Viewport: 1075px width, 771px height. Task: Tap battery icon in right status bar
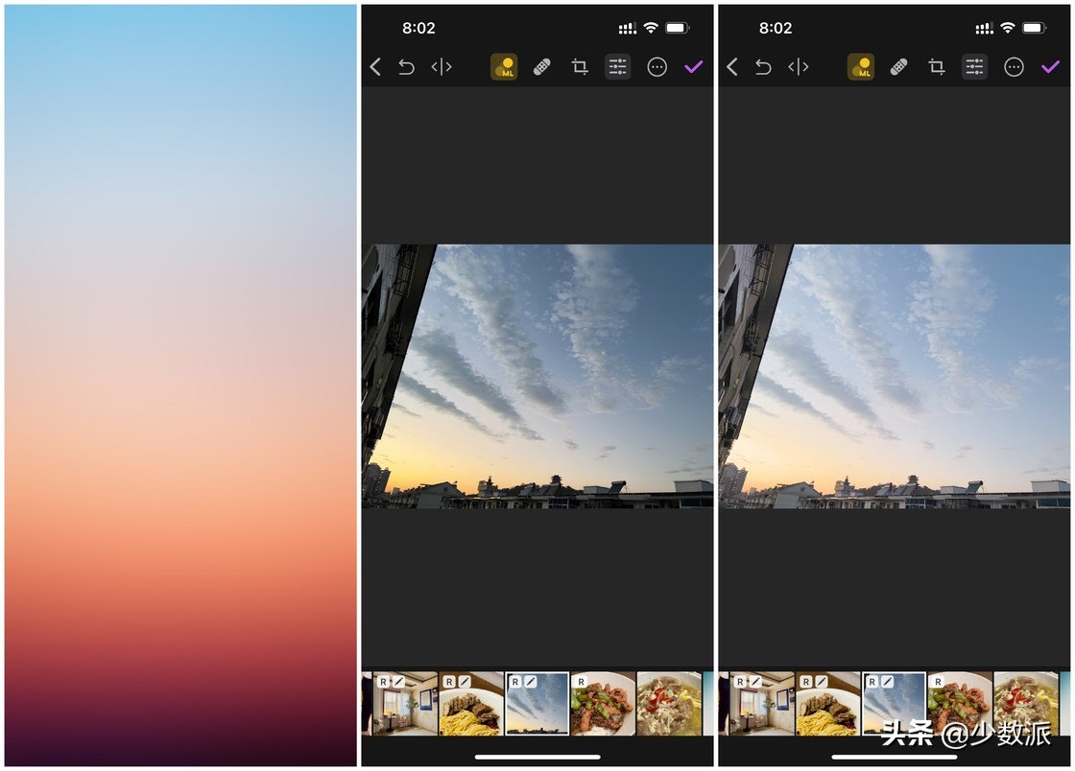coord(1034,28)
